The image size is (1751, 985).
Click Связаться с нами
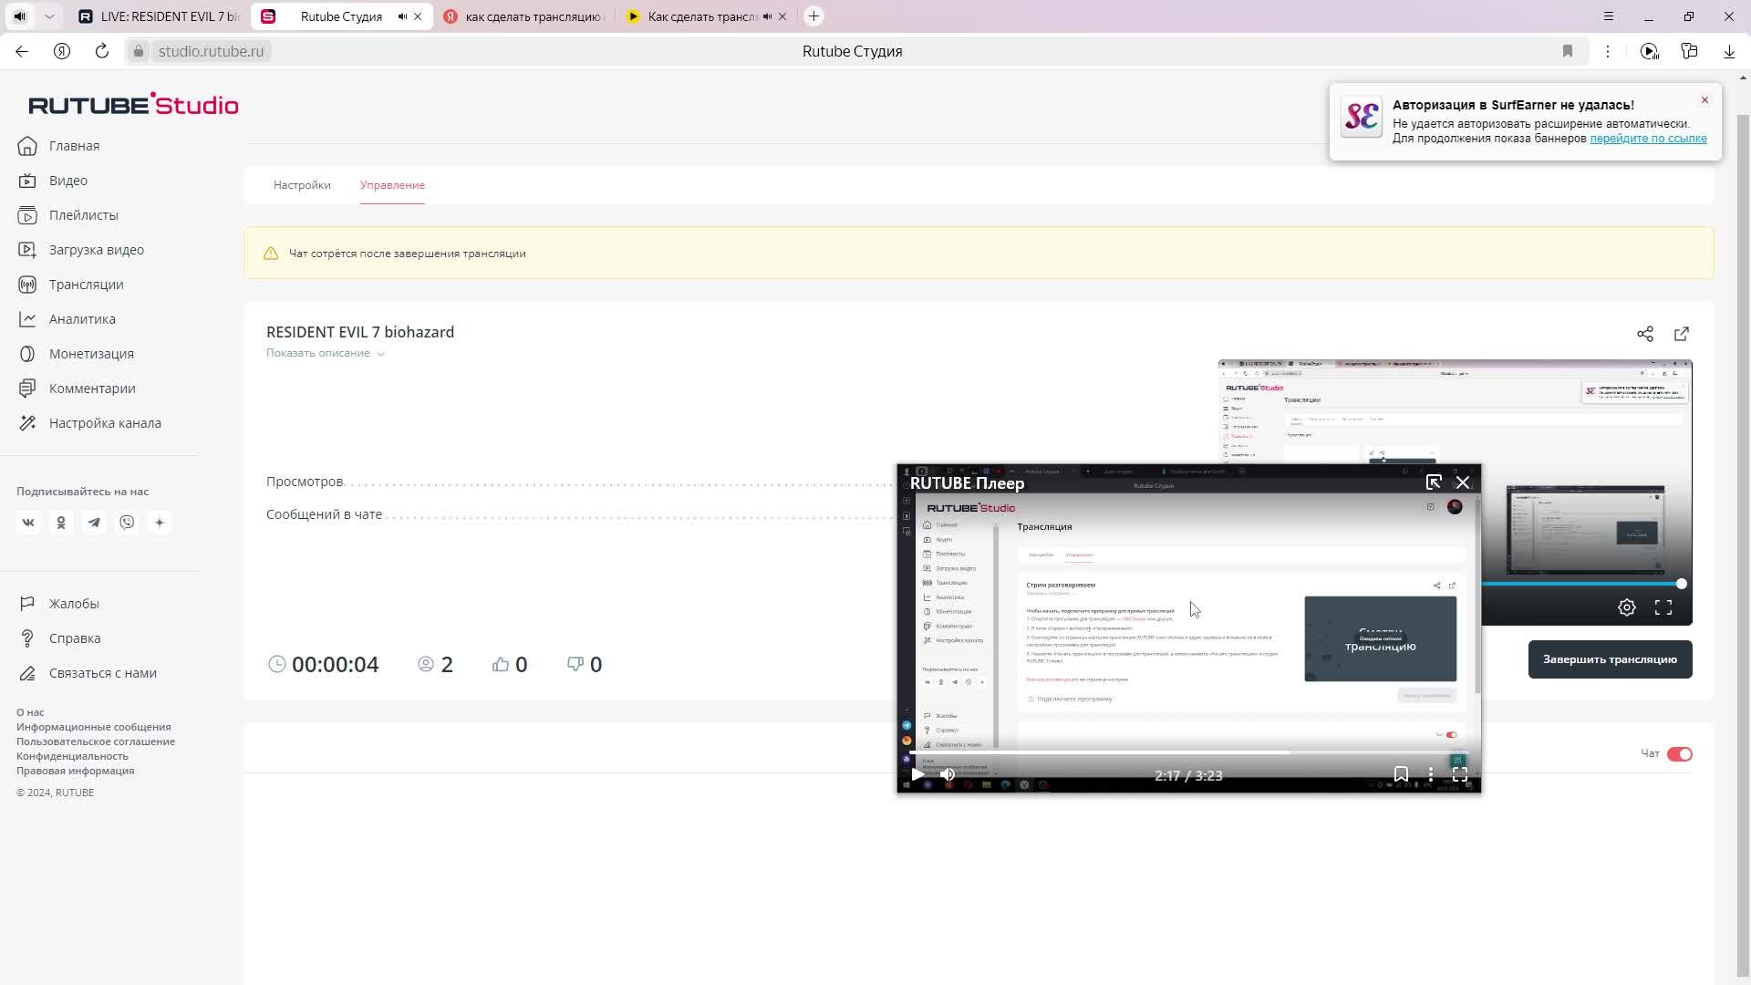pyautogui.click(x=88, y=673)
